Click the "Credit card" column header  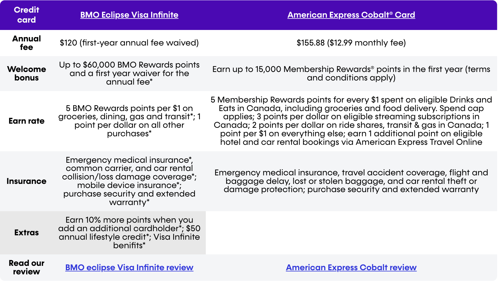(26, 15)
